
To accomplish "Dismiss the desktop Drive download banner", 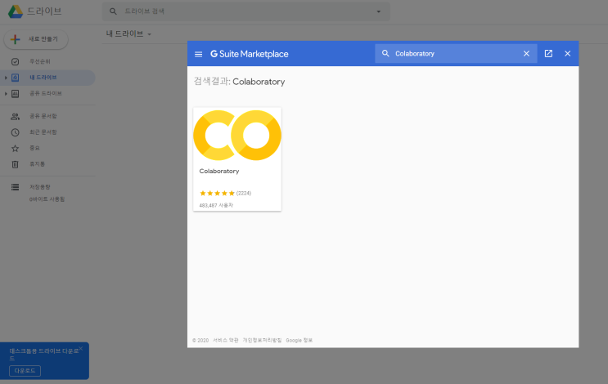I will [x=81, y=348].
